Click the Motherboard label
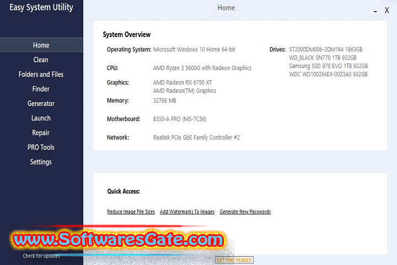The height and width of the screenshot is (265, 397). coord(124,119)
